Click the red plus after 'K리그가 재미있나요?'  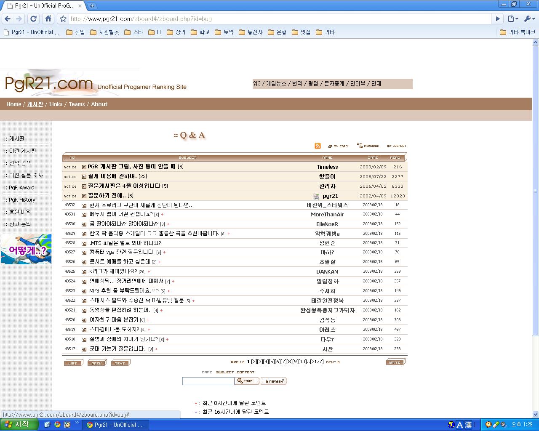coord(149,272)
